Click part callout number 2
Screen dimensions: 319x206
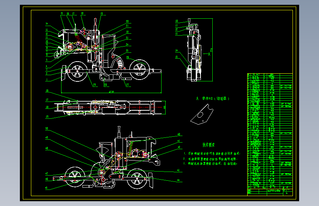click(x=47, y=73)
